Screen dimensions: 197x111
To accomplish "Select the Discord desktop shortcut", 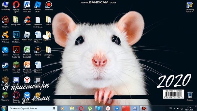I will [16, 81].
